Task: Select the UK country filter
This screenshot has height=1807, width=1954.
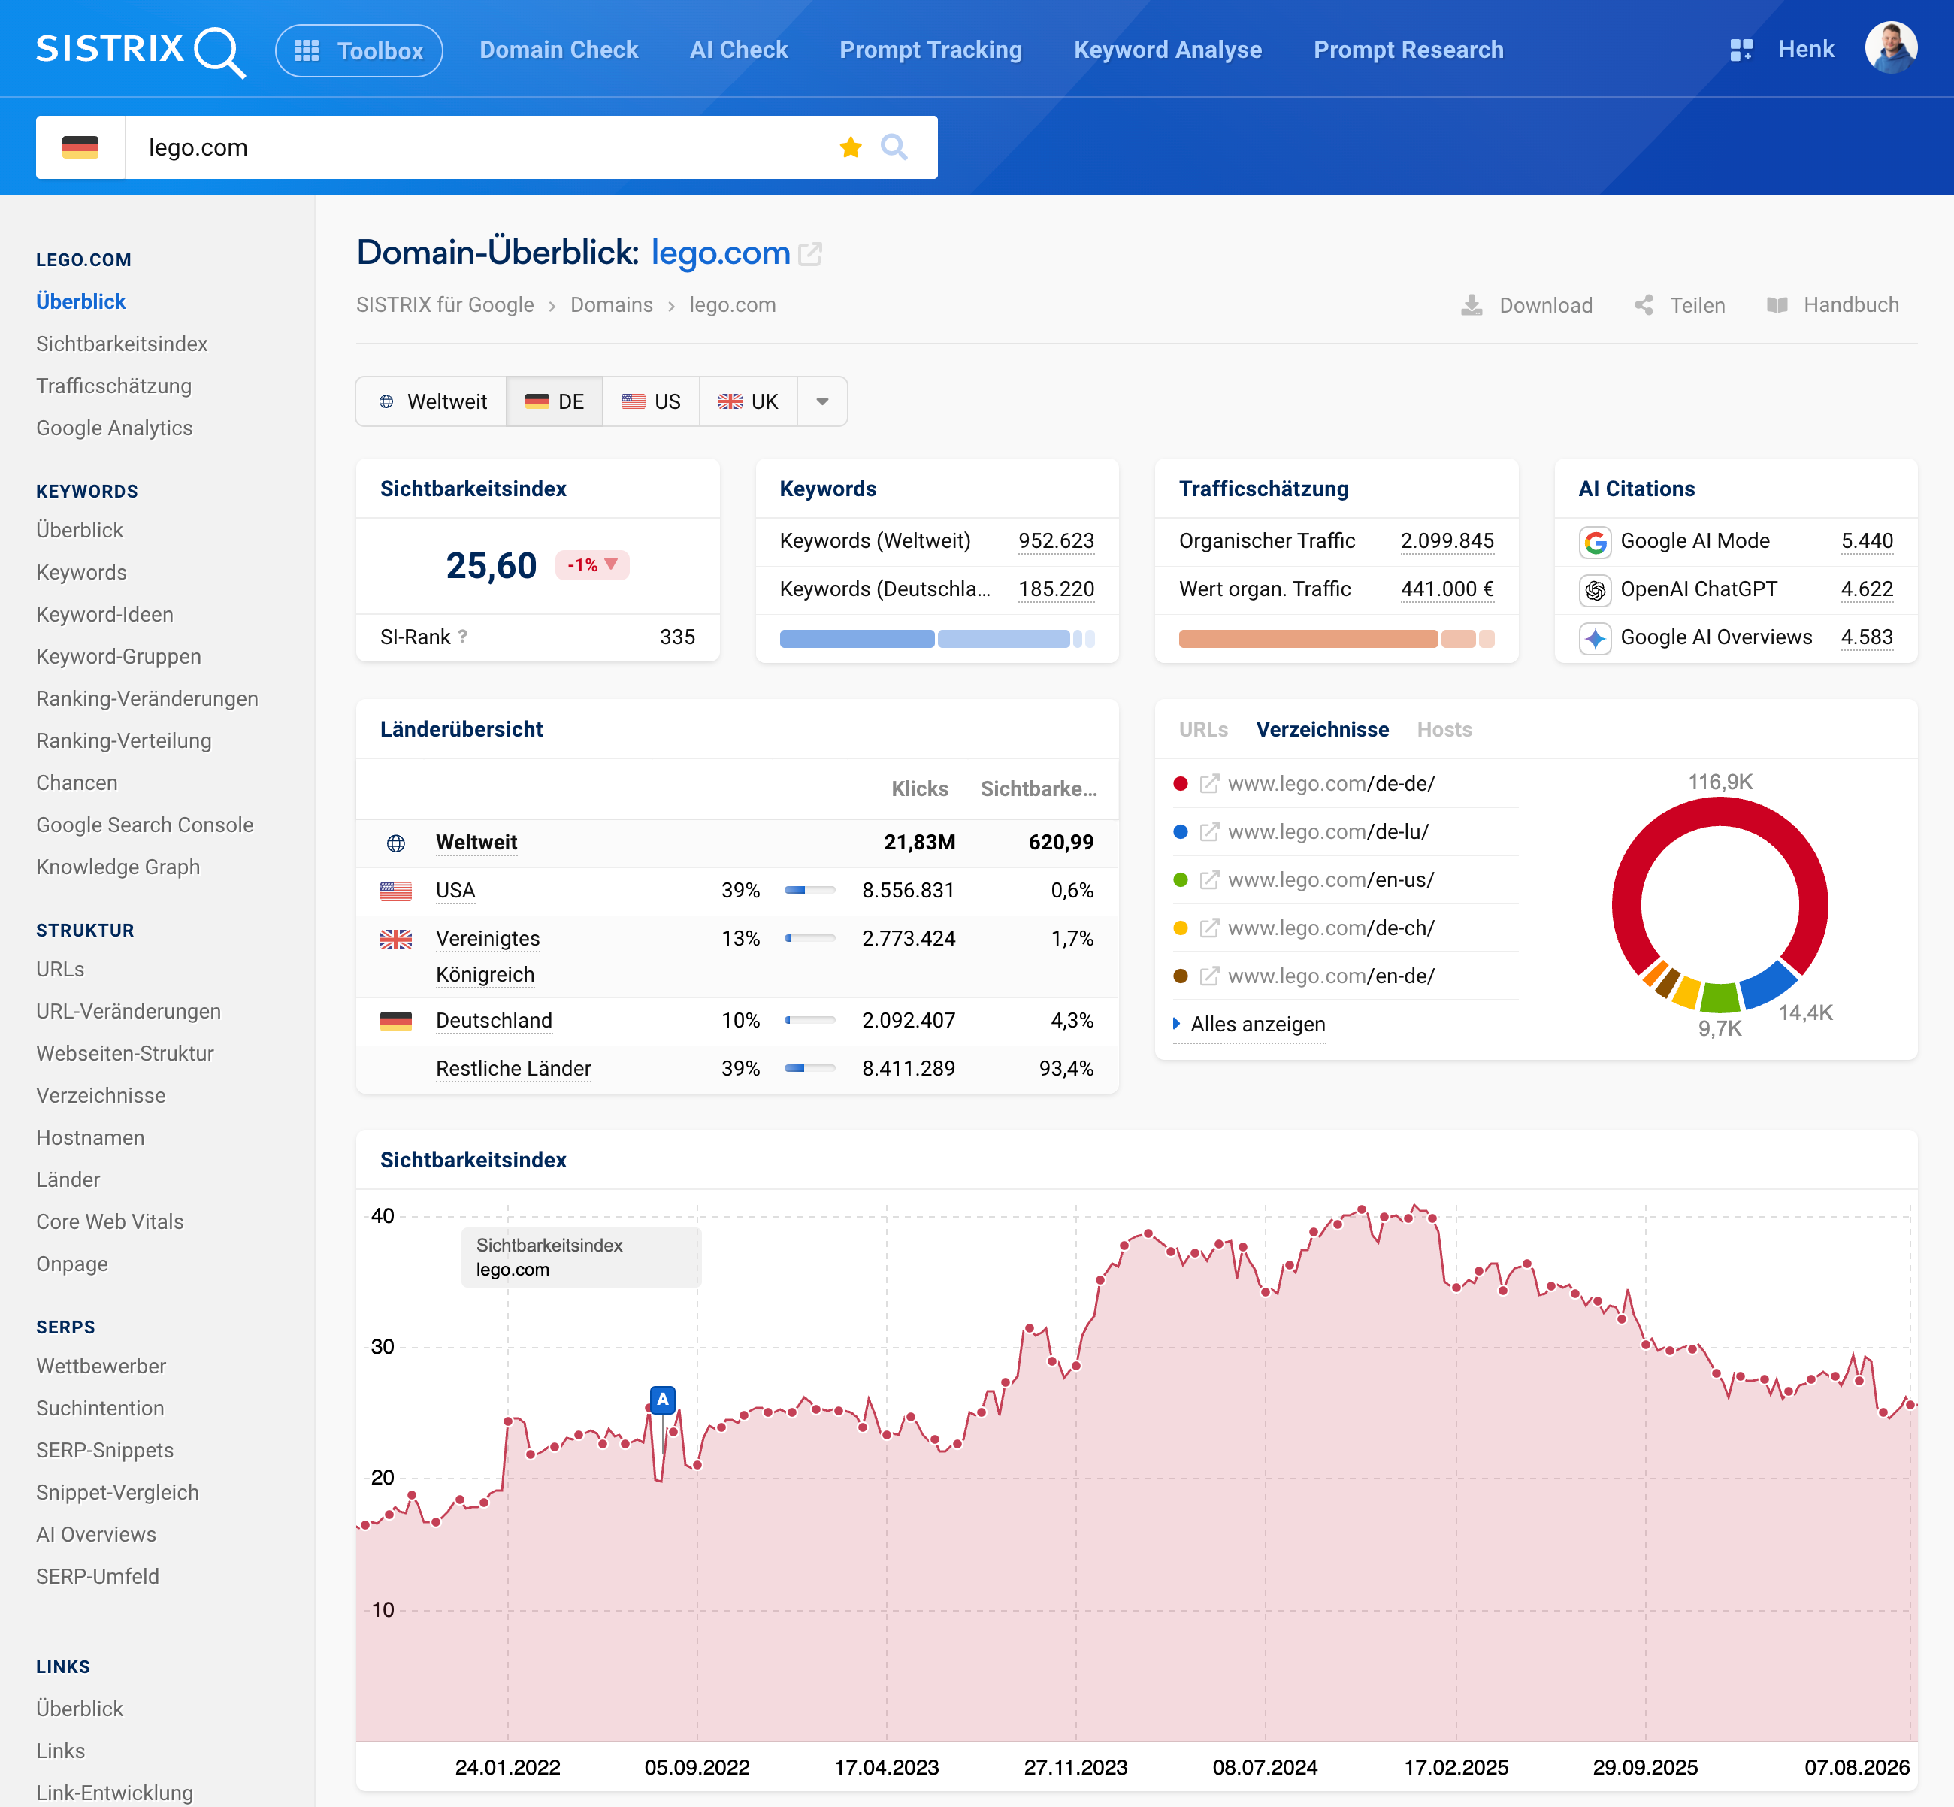Action: pos(748,402)
